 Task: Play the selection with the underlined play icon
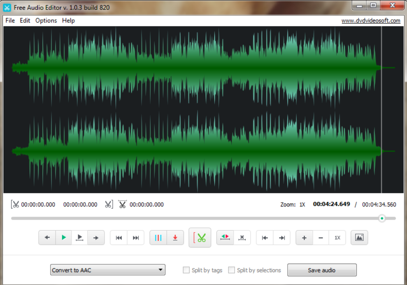click(80, 238)
